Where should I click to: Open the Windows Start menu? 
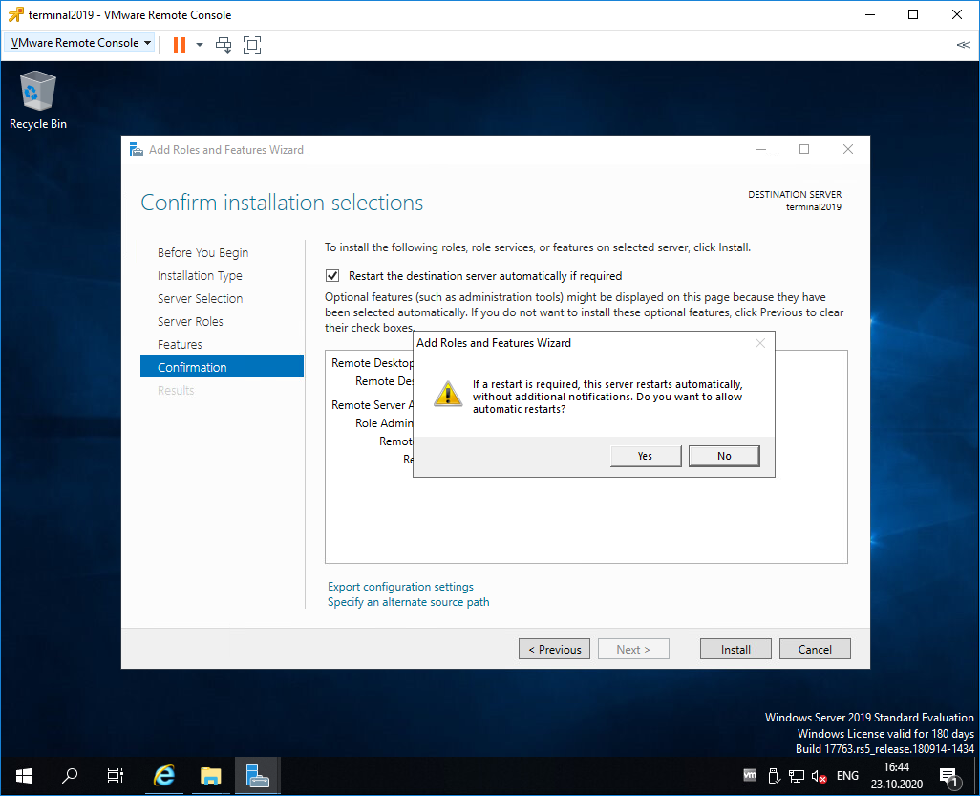pyautogui.click(x=24, y=776)
